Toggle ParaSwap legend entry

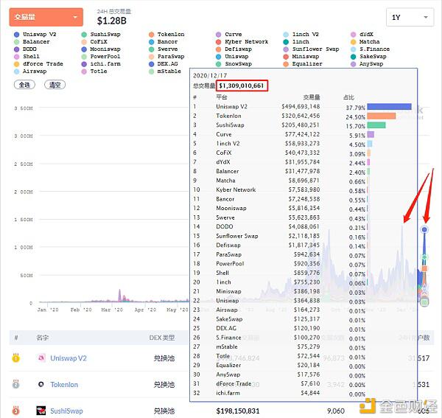tap(166, 57)
